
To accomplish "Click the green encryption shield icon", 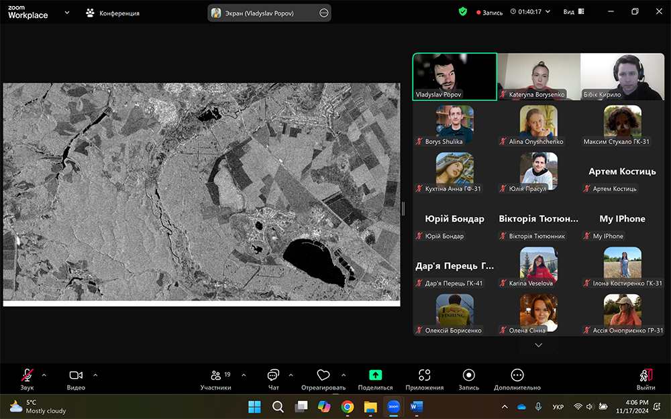I will pyautogui.click(x=462, y=12).
